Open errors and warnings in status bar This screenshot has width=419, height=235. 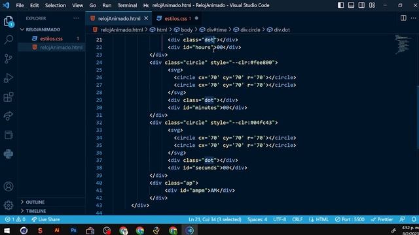pyautogui.click(x=15, y=219)
